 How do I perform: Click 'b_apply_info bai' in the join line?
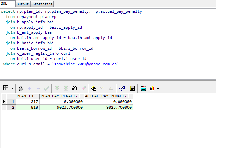point(36,22)
